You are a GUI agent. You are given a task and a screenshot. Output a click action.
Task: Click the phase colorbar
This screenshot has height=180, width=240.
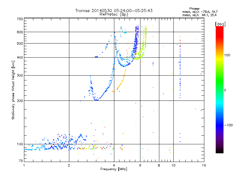pyautogui.click(x=220, y=89)
